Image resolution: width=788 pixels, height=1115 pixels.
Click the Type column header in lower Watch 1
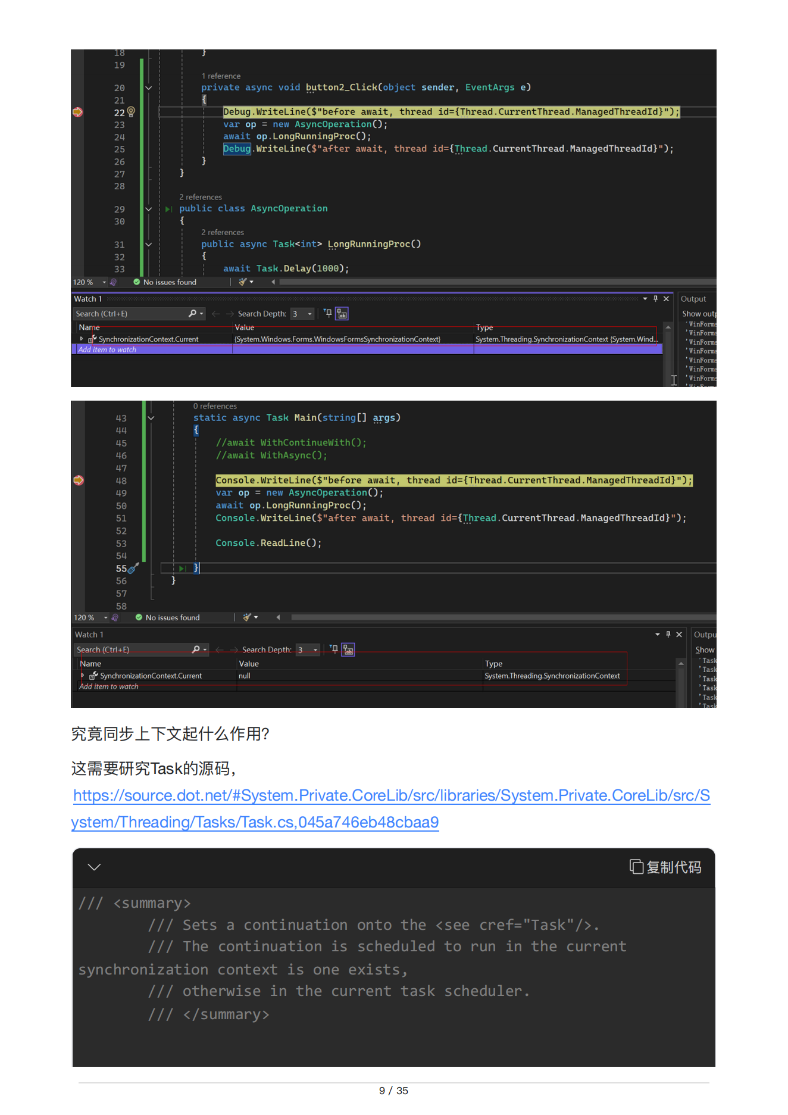tap(493, 664)
